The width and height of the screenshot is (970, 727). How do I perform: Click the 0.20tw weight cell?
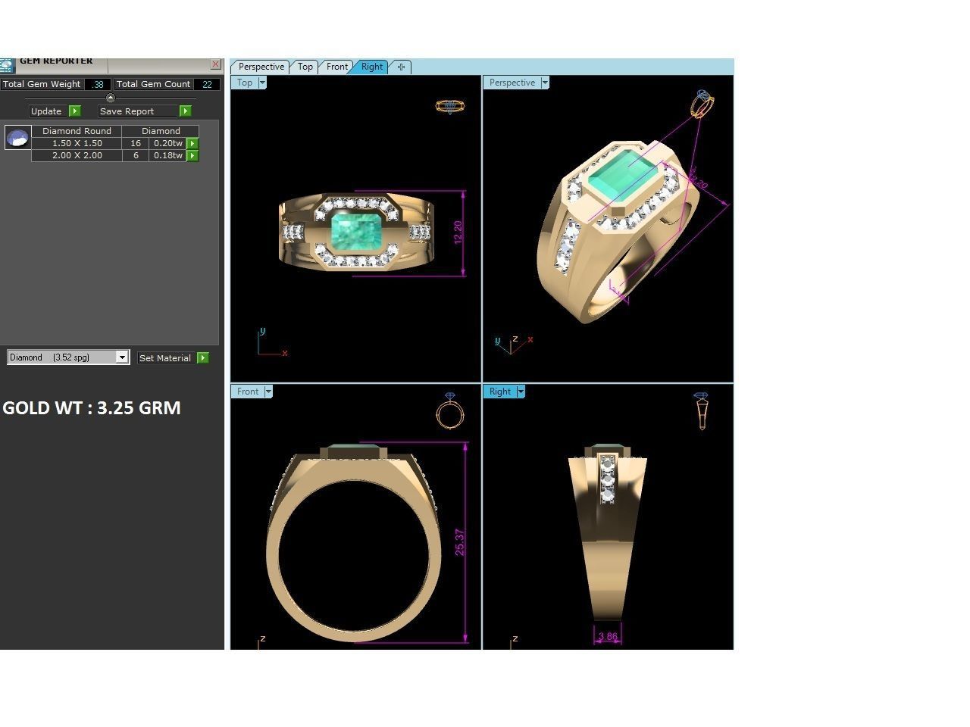pos(167,143)
